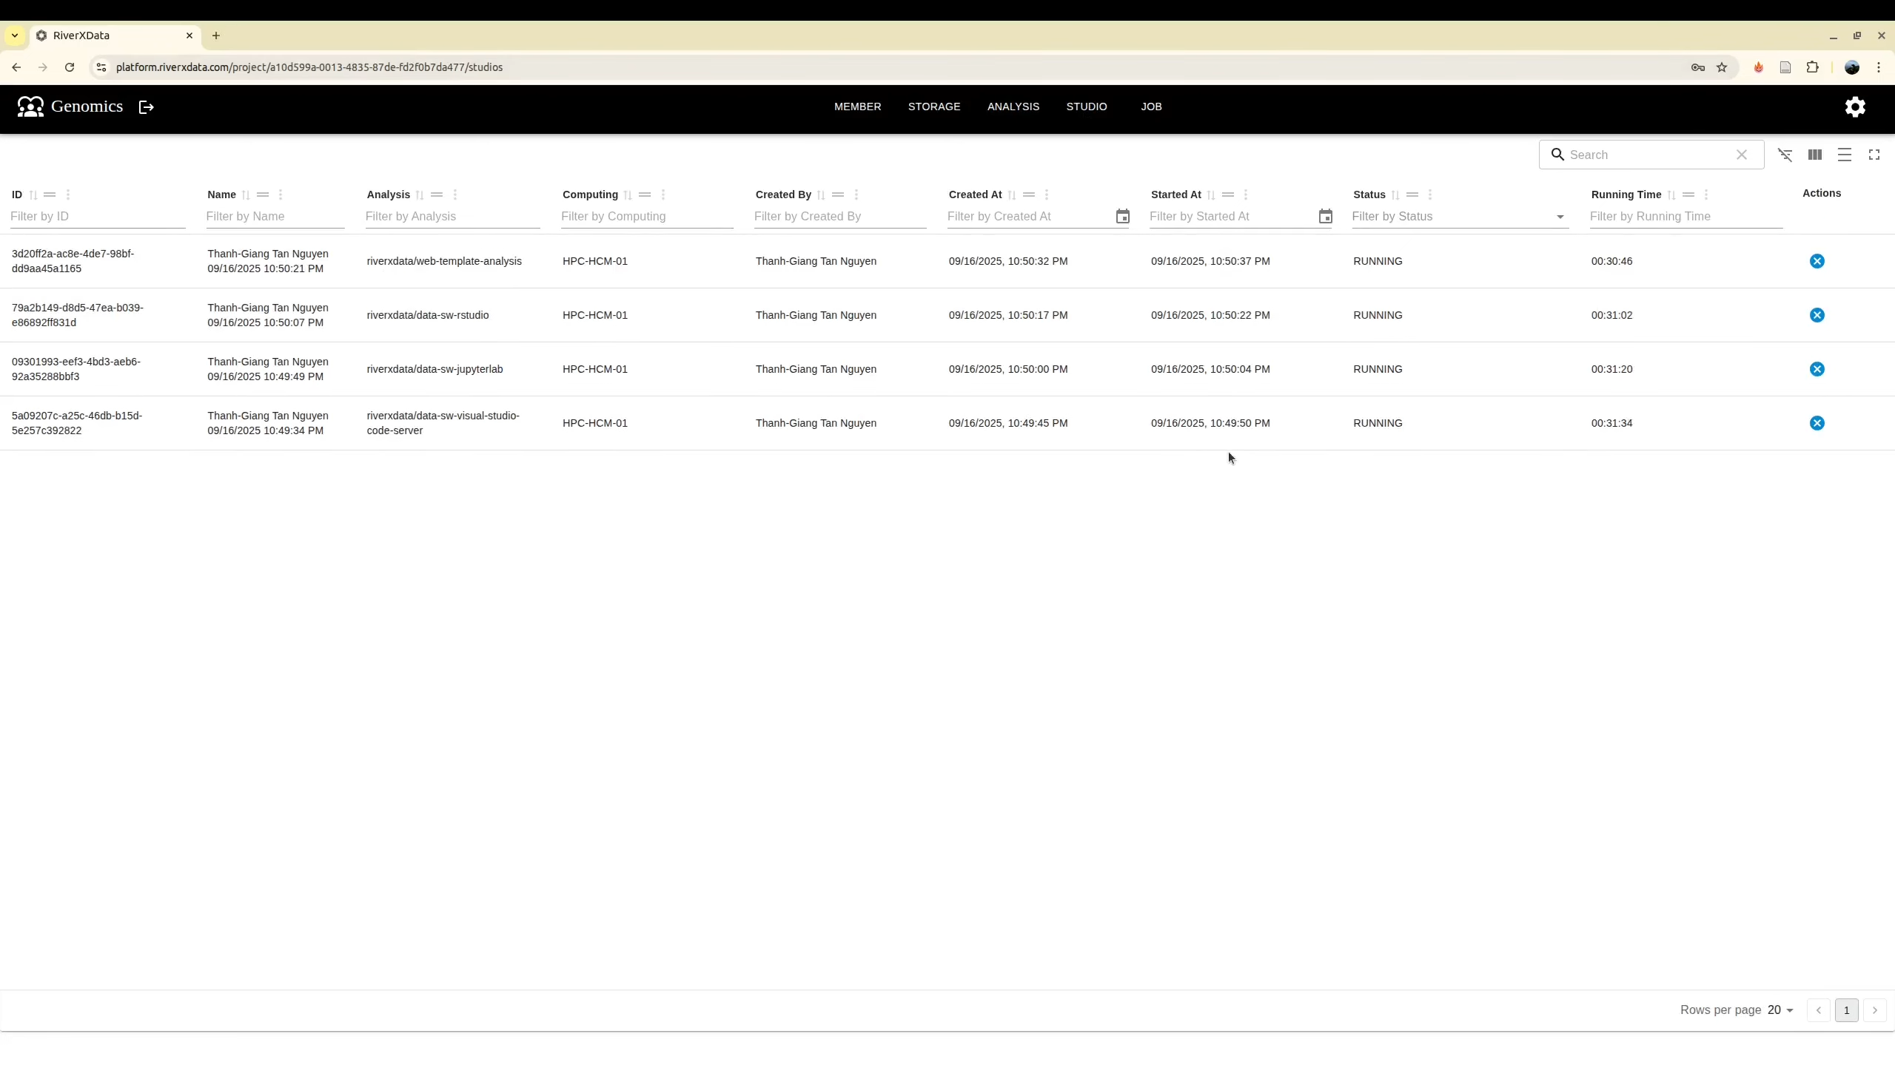Click the exit project icon beside Genomics
The width and height of the screenshot is (1895, 1065).
point(147,107)
